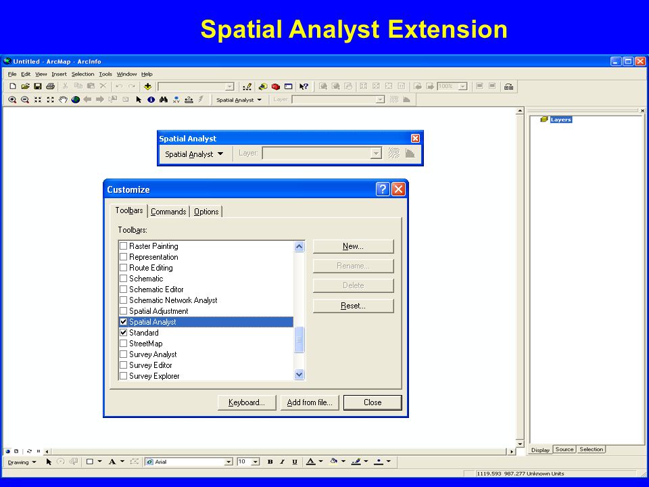
Task: Select the Drawing toolbar's pointer tool
Action: pos(49,462)
